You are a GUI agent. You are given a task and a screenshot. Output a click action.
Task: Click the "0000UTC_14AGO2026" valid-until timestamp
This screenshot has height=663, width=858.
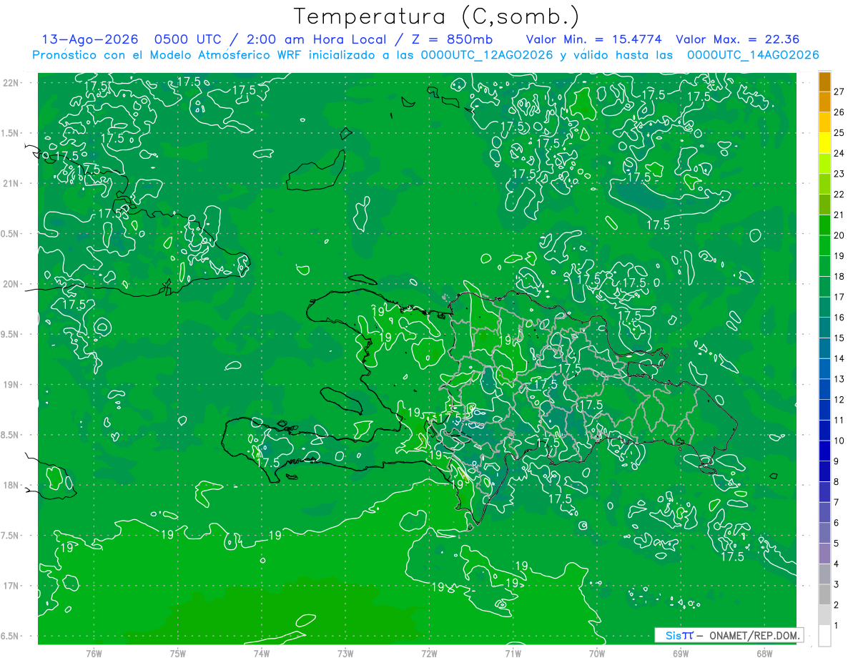point(753,55)
